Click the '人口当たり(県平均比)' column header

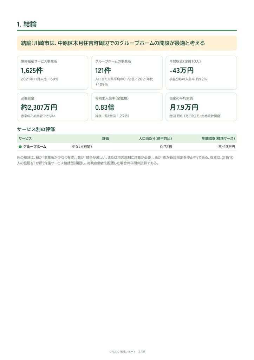tap(155, 139)
